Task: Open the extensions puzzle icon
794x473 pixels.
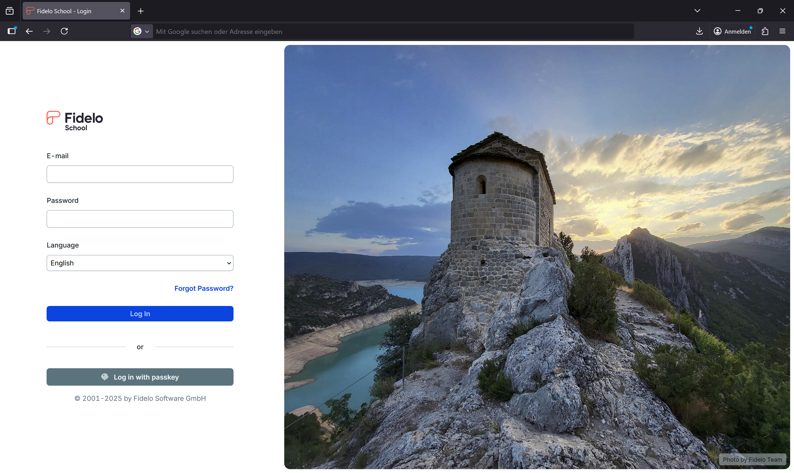Action: tap(765, 31)
